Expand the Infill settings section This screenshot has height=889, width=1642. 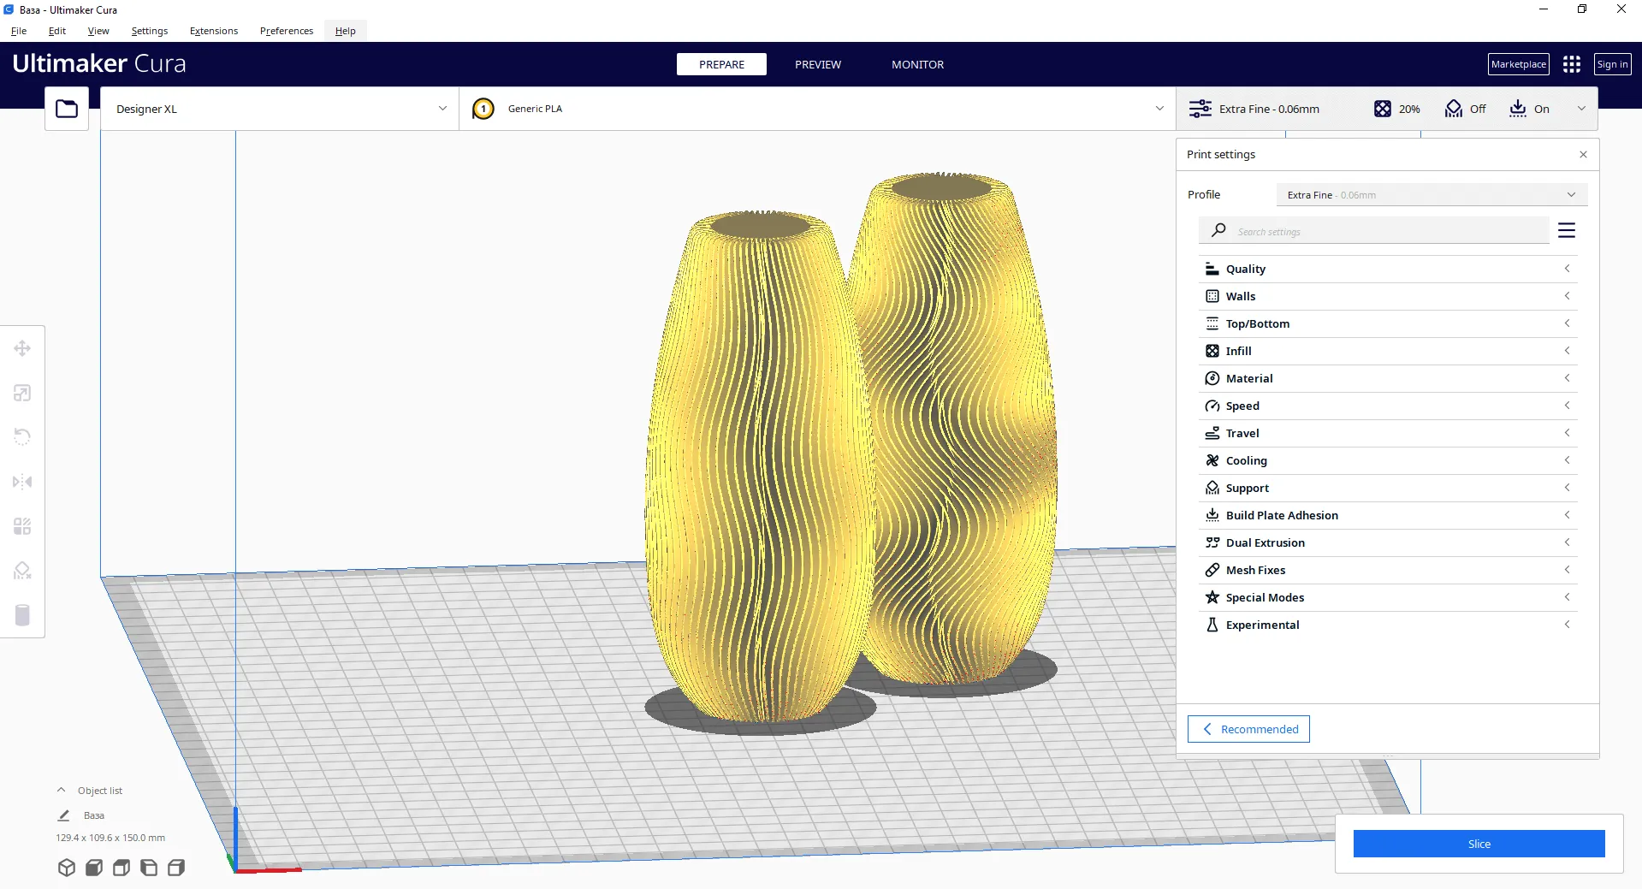1386,351
